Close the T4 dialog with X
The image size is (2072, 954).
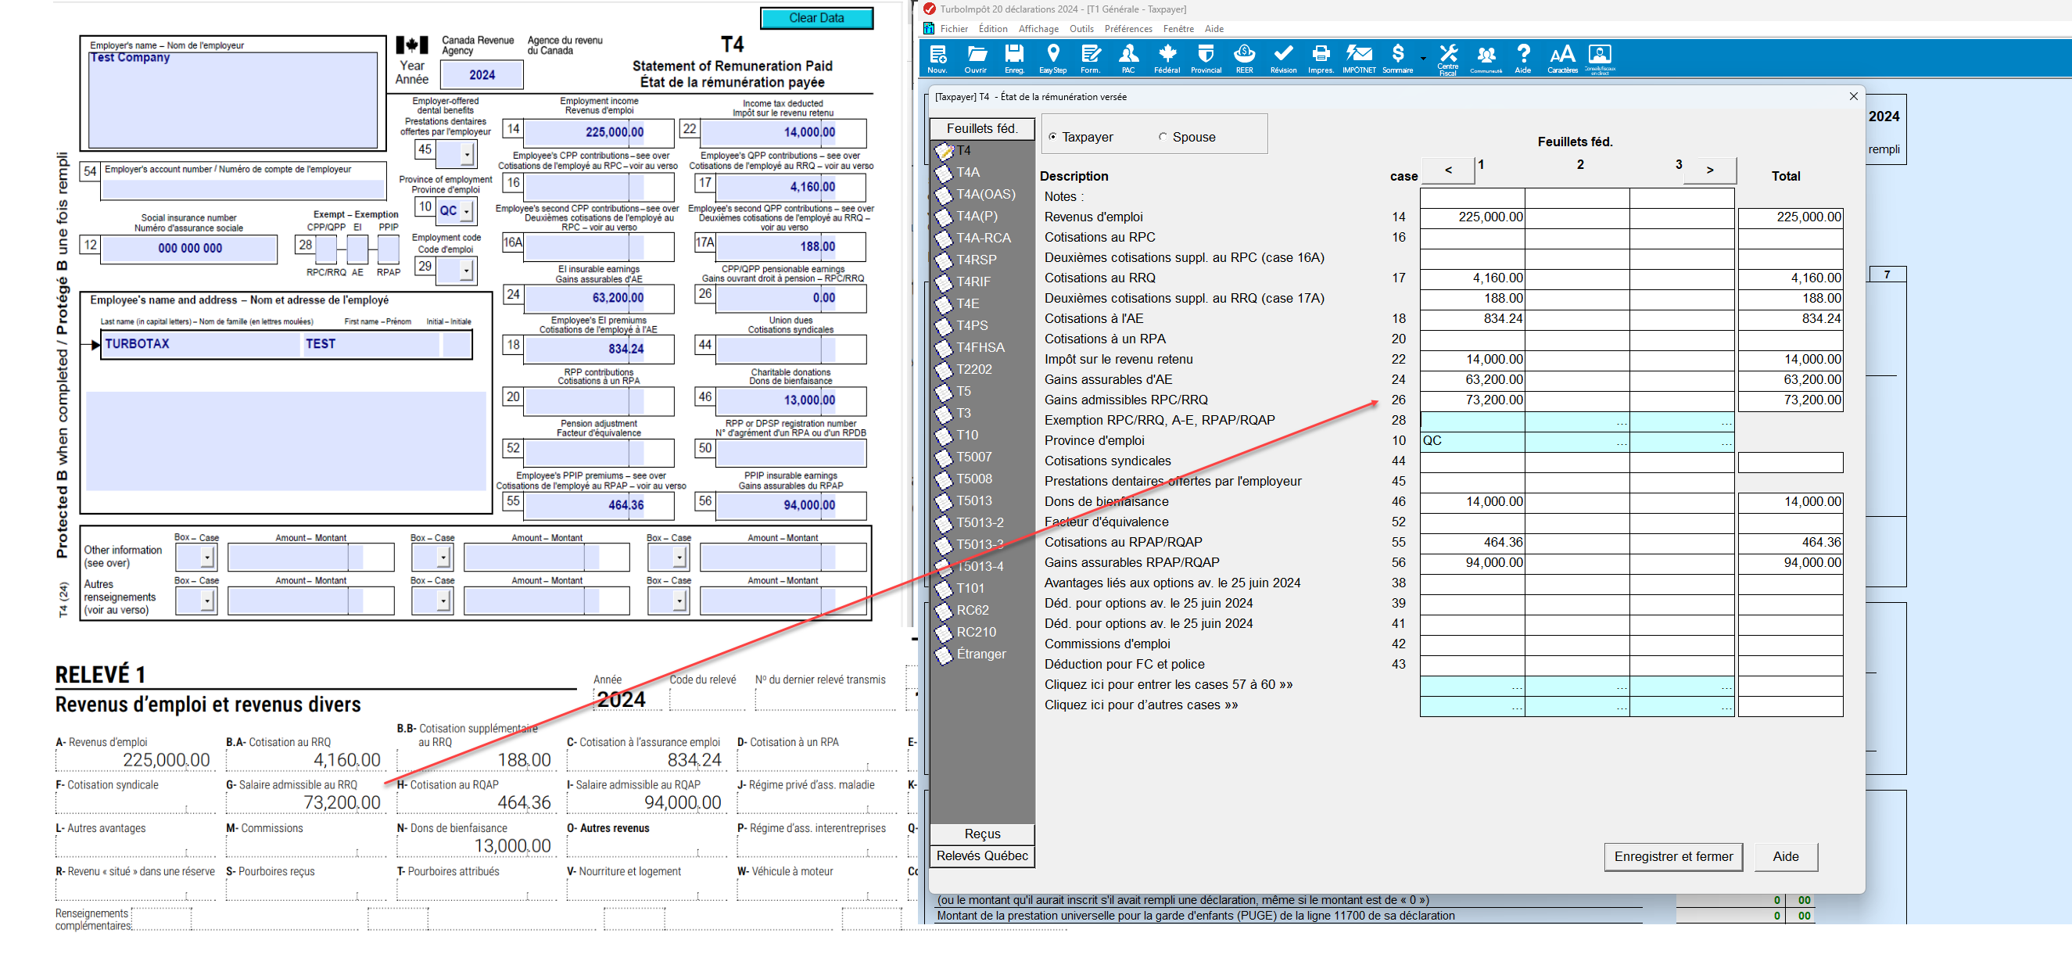click(1853, 96)
